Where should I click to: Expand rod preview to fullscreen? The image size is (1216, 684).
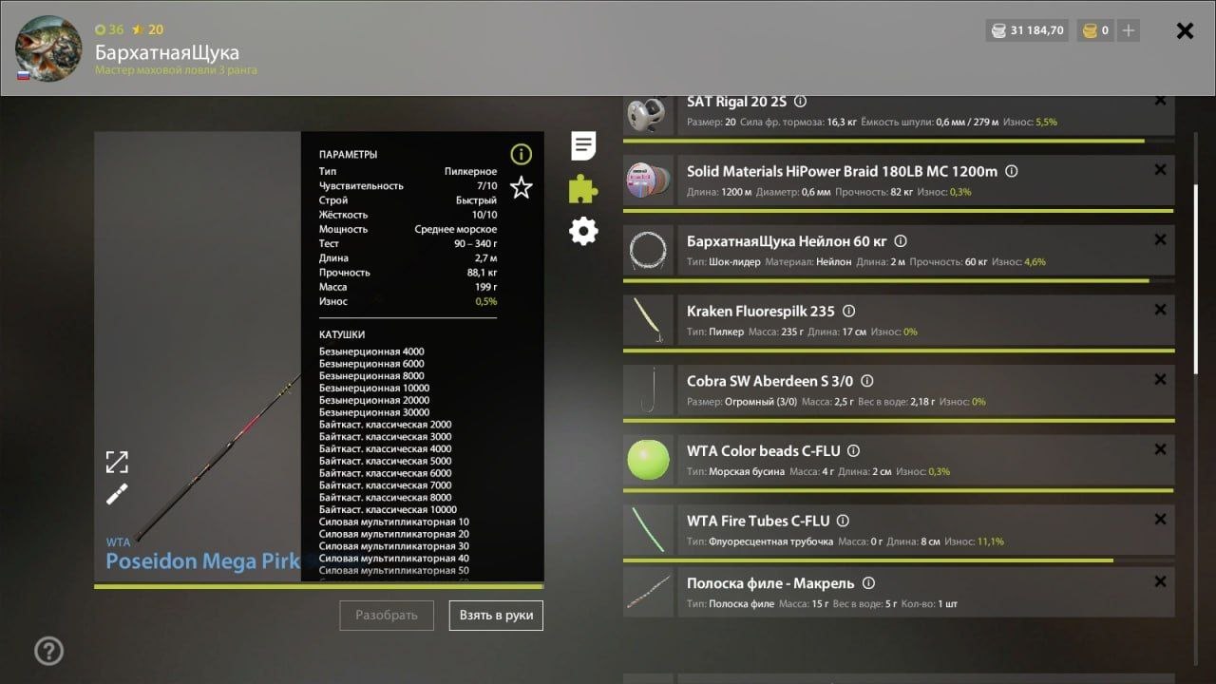117,463
